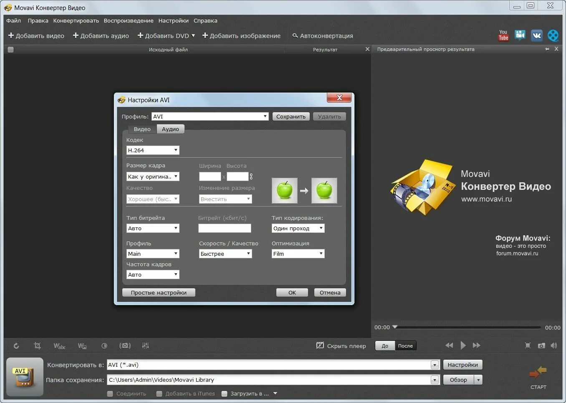Open the image watermark tool
566x403 pixels.
82,346
